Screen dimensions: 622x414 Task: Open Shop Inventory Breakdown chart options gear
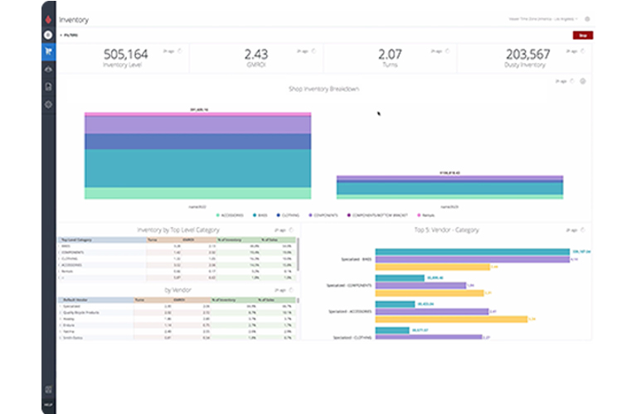[x=583, y=81]
